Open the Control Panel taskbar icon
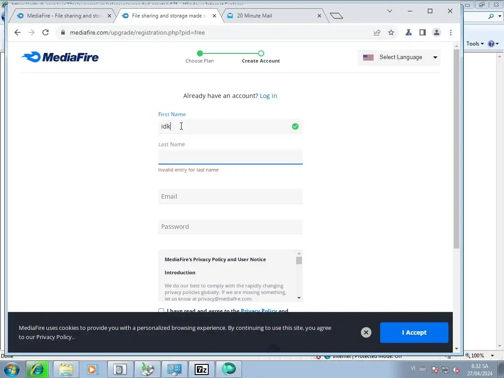The height and width of the screenshot is (378, 504). 175,370
